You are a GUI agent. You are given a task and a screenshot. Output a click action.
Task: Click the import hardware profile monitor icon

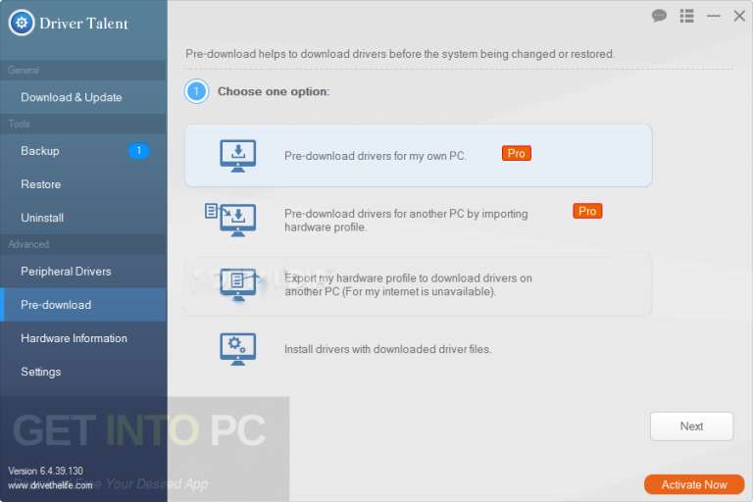tap(230, 220)
